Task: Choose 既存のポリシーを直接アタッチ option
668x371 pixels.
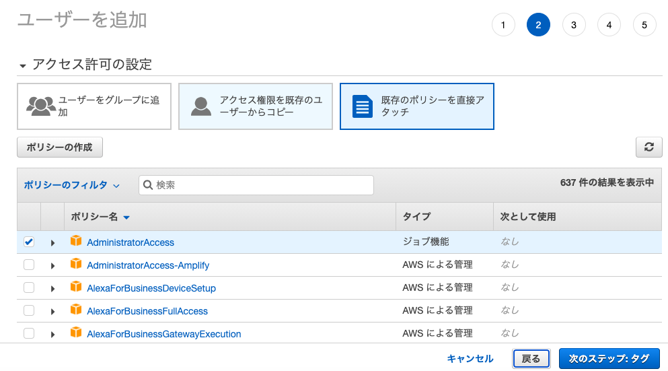Action: (417, 106)
